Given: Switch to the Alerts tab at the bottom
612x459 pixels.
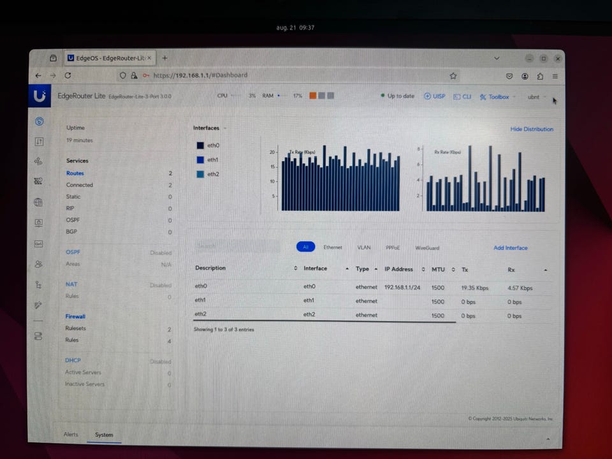Looking at the screenshot, I should [x=71, y=435].
